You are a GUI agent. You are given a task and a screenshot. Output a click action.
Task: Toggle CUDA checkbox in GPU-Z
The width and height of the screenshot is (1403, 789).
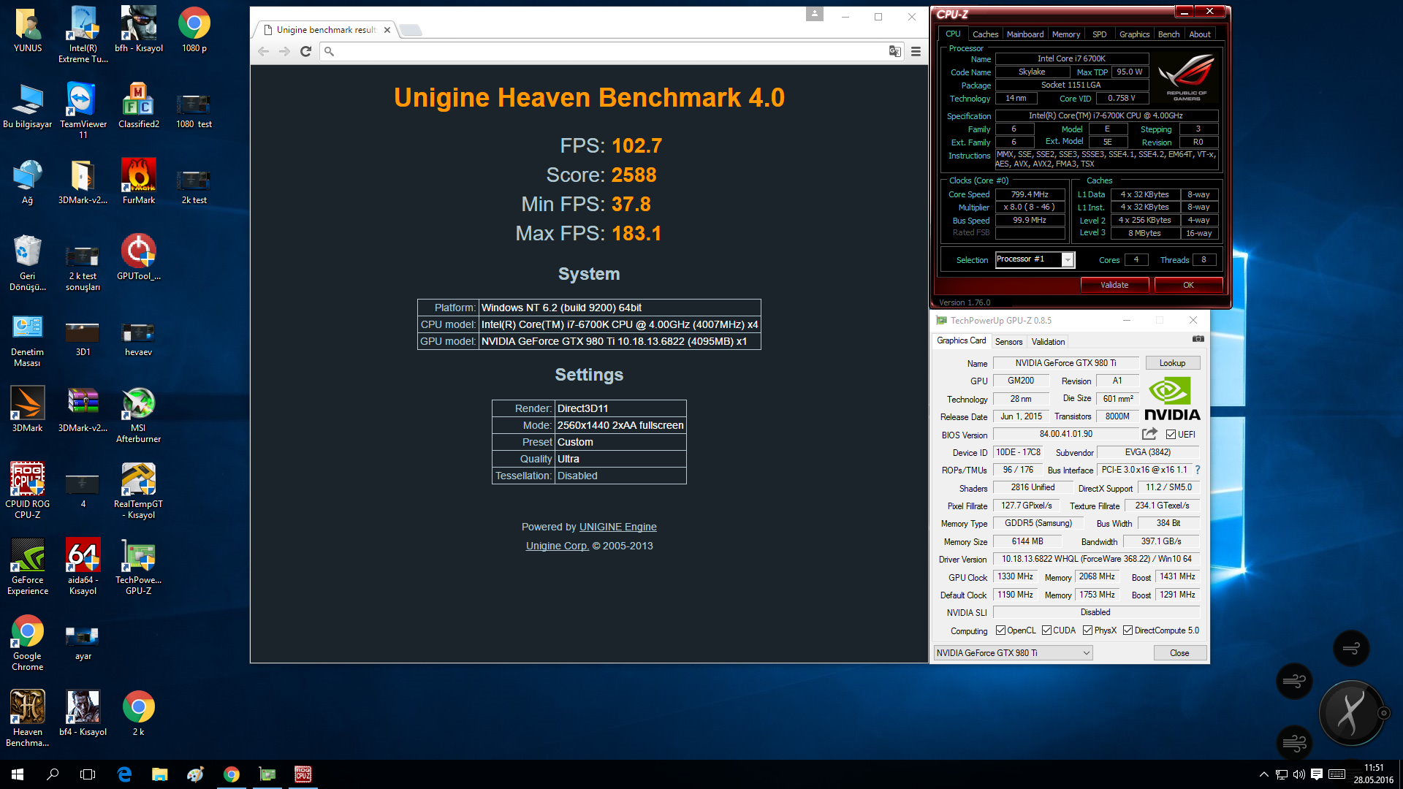point(1046,630)
